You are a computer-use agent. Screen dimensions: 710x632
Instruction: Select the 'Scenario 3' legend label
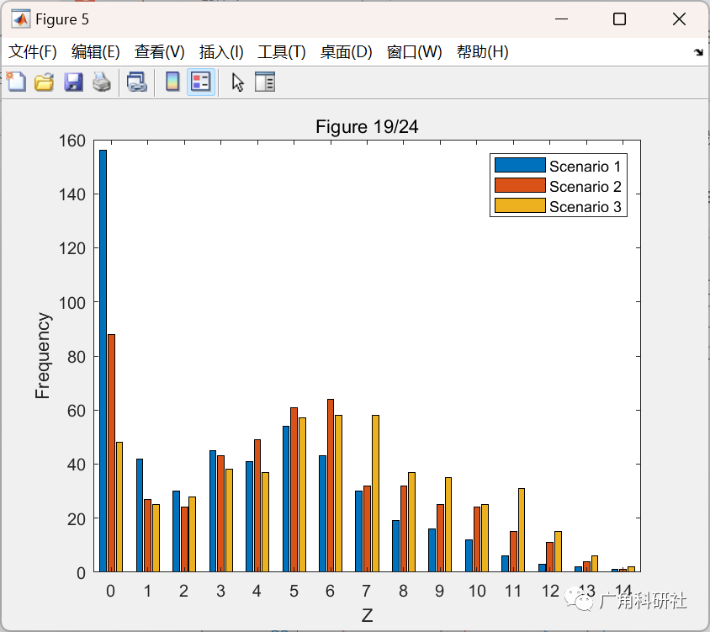(x=585, y=206)
